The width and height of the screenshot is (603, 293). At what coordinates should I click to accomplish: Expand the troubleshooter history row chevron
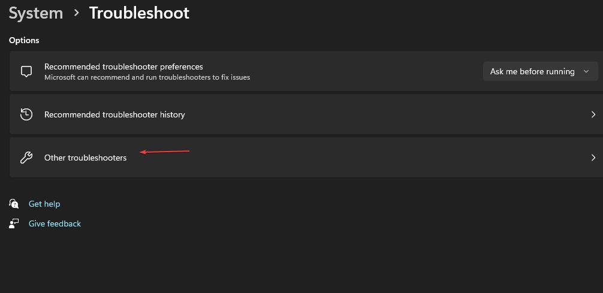(x=593, y=114)
